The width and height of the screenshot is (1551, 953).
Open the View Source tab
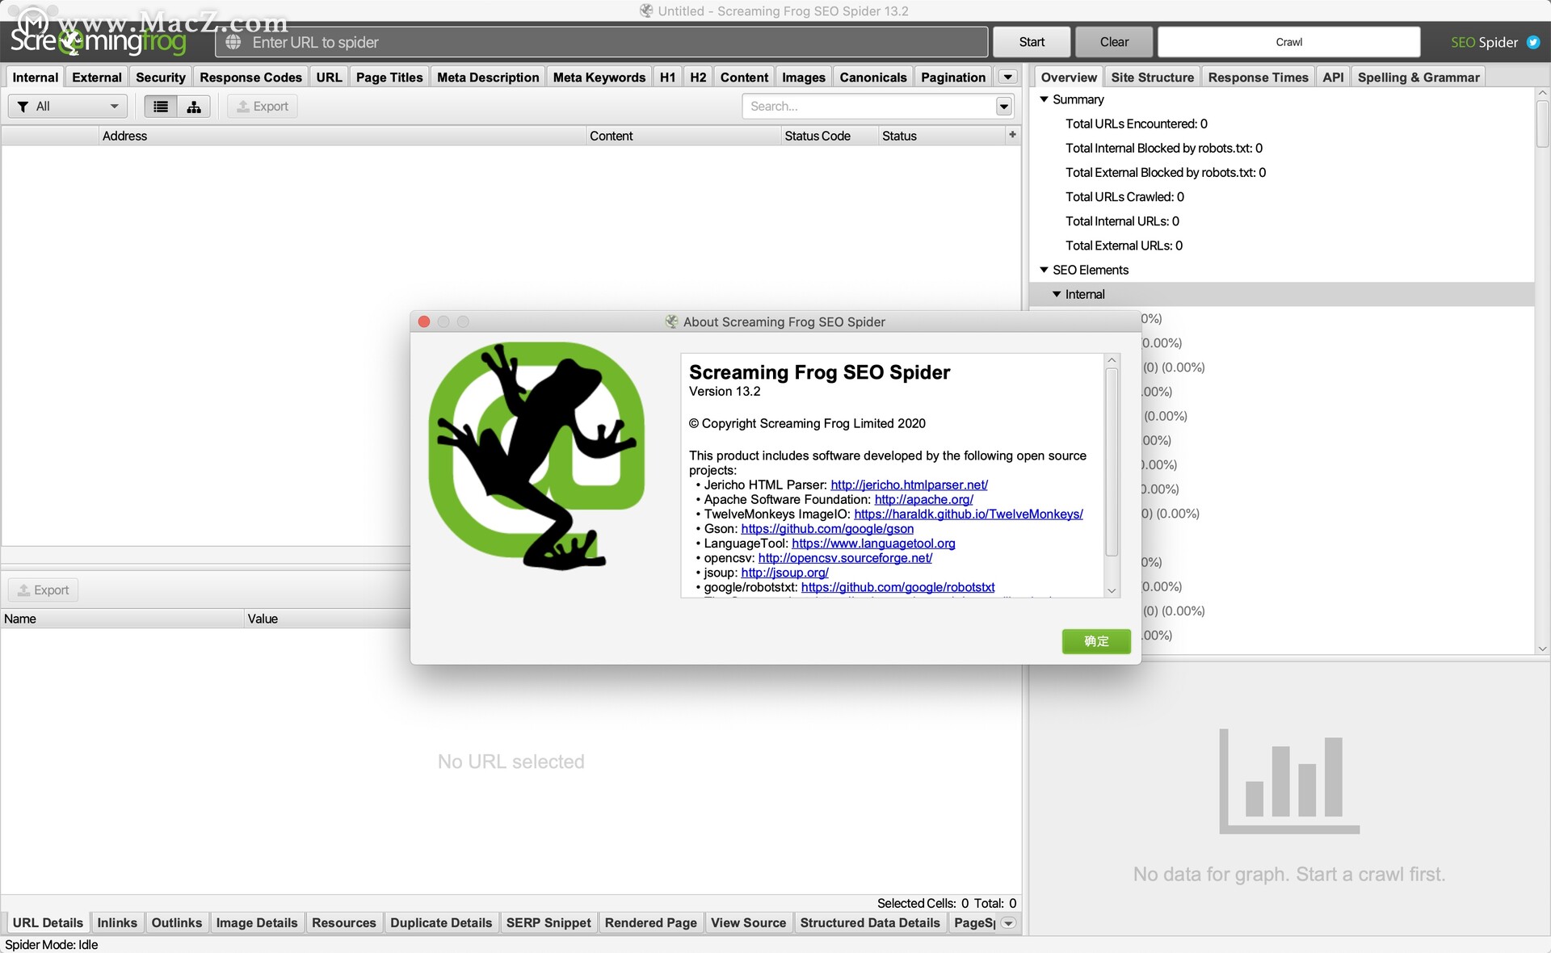tap(748, 923)
